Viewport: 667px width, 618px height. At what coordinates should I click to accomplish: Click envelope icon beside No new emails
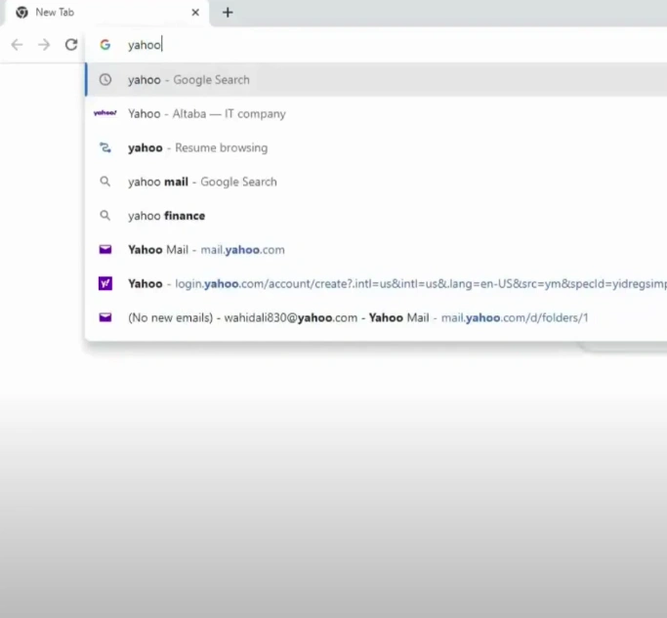pyautogui.click(x=105, y=317)
